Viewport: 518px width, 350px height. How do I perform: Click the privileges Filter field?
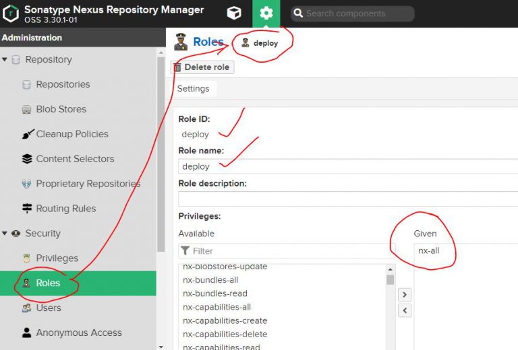(287, 251)
